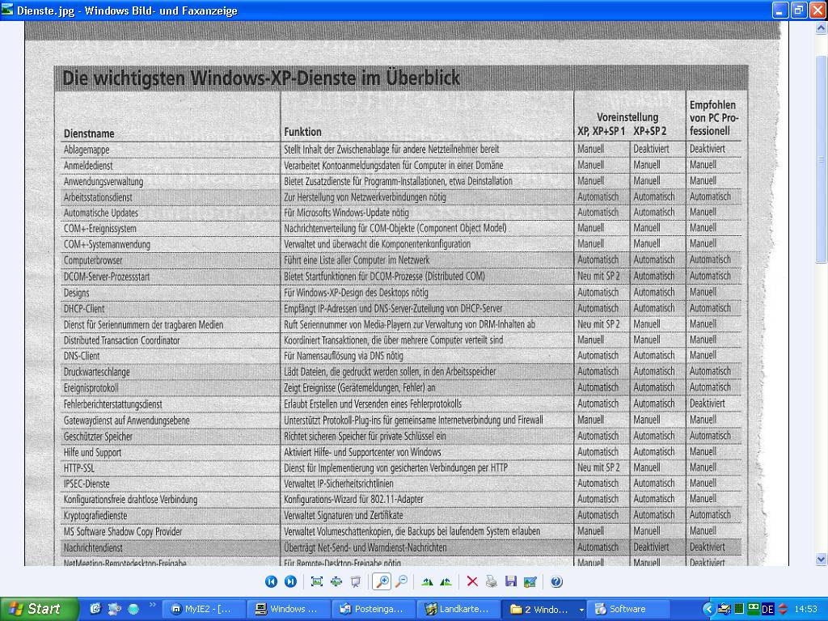Click the 'Dienstname' column header

point(89,133)
